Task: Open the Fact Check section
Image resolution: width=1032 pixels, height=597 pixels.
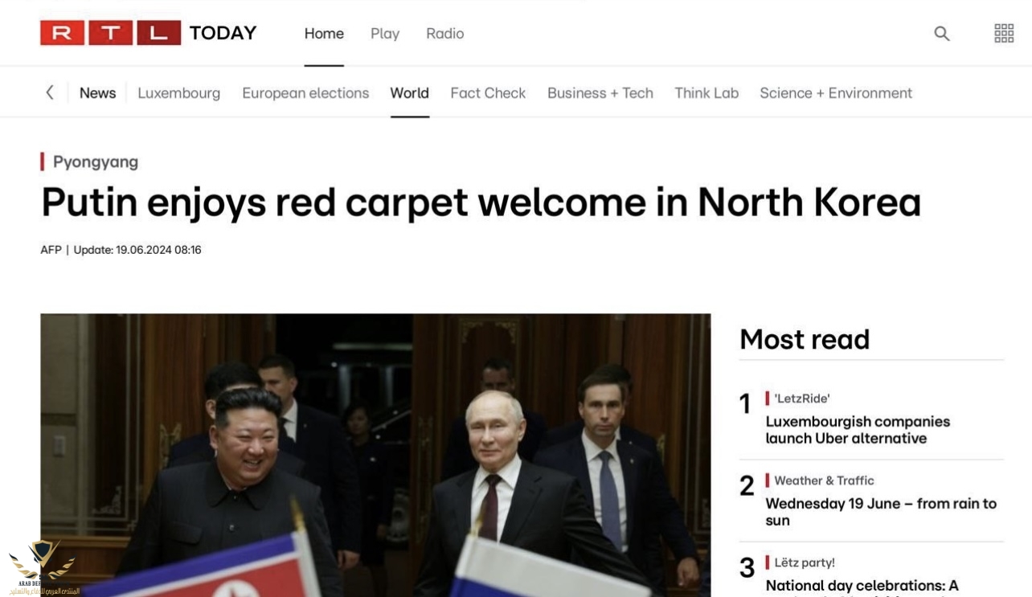Action: (488, 93)
